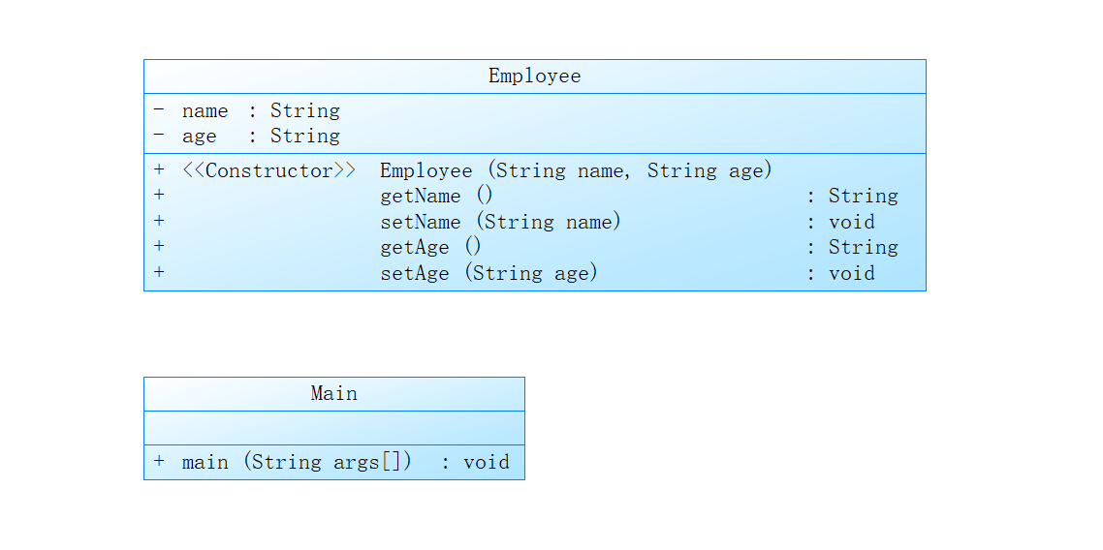Click the void return type of setName

click(851, 223)
